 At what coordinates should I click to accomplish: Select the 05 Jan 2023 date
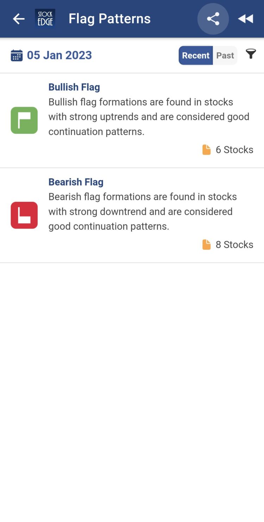pos(59,55)
